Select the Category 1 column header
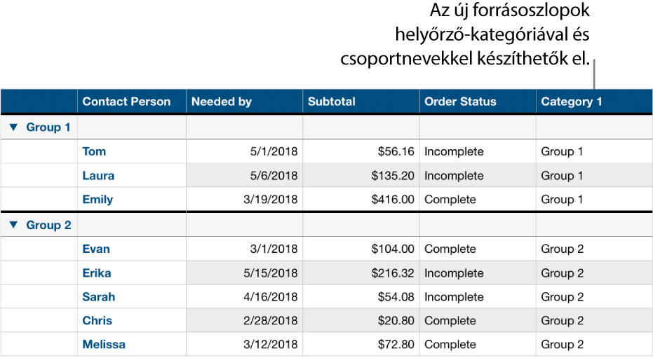 (x=572, y=102)
